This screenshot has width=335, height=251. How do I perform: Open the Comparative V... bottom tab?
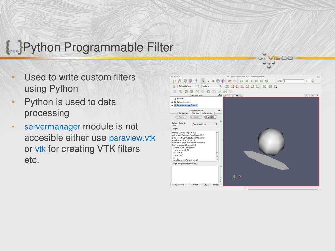(180, 185)
